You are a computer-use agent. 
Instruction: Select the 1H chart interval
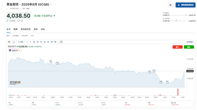(x=41, y=42)
